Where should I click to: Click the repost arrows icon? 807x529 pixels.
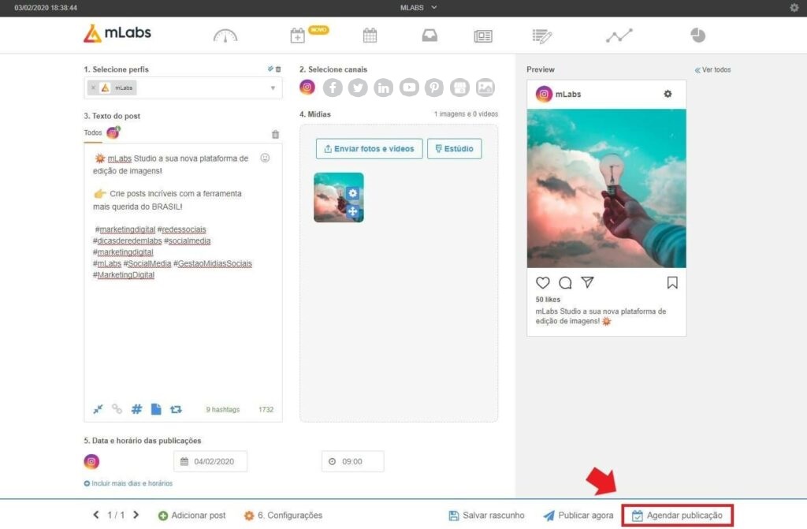(x=176, y=409)
